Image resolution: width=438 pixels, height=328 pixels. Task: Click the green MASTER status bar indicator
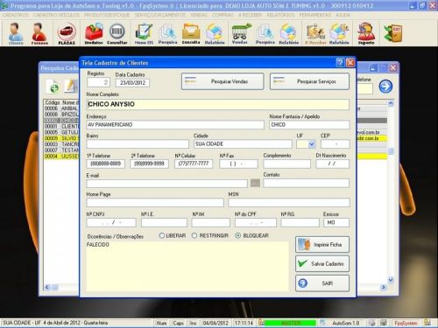tap(291, 323)
